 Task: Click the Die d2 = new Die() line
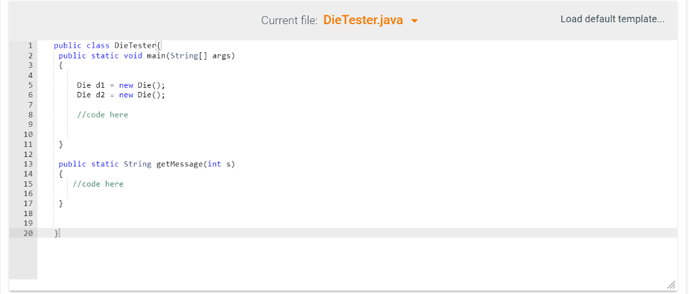coord(120,95)
